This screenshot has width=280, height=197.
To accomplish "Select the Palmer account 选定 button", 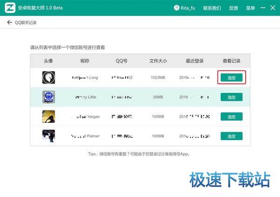I will pyautogui.click(x=231, y=136).
